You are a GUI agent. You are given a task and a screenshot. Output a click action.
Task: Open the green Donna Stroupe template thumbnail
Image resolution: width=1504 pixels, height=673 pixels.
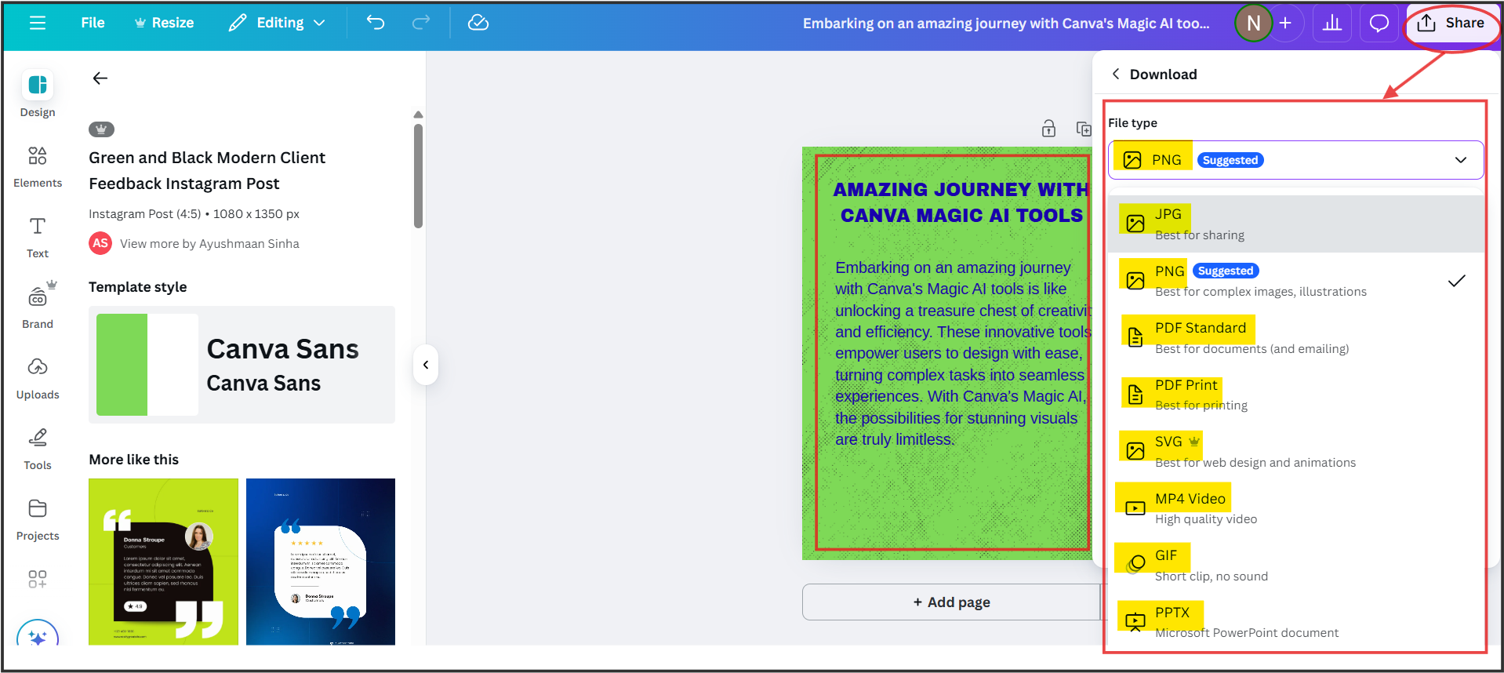tap(163, 562)
